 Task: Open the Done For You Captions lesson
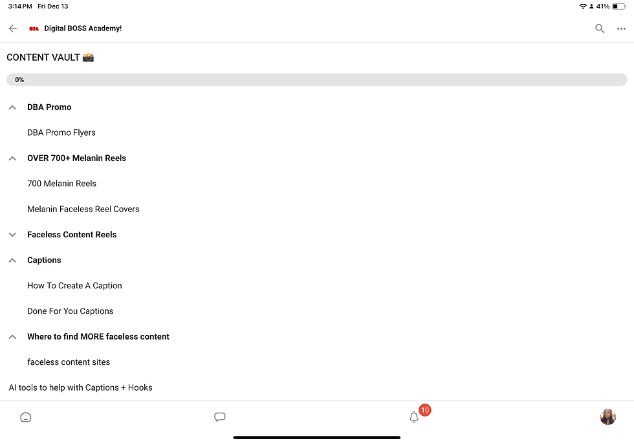tap(71, 311)
